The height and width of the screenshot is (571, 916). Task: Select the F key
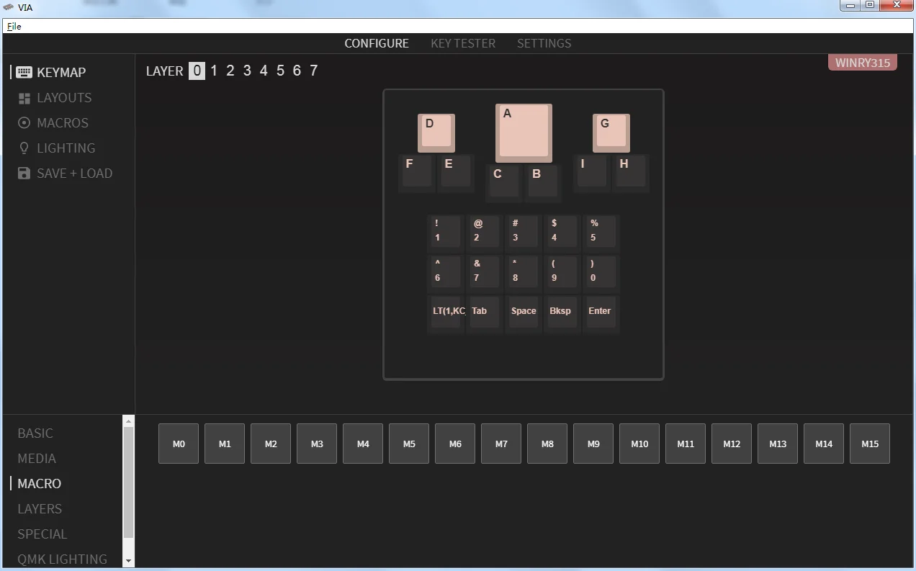(x=416, y=174)
